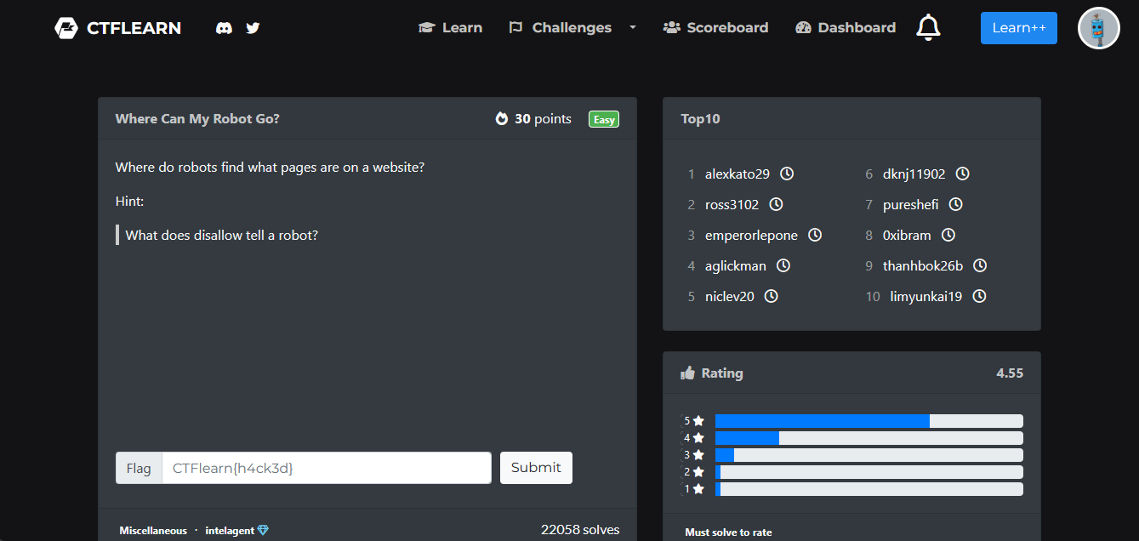The width and height of the screenshot is (1139, 541).
Task: Click the clock icon beside alexkato29
Action: coord(787,174)
